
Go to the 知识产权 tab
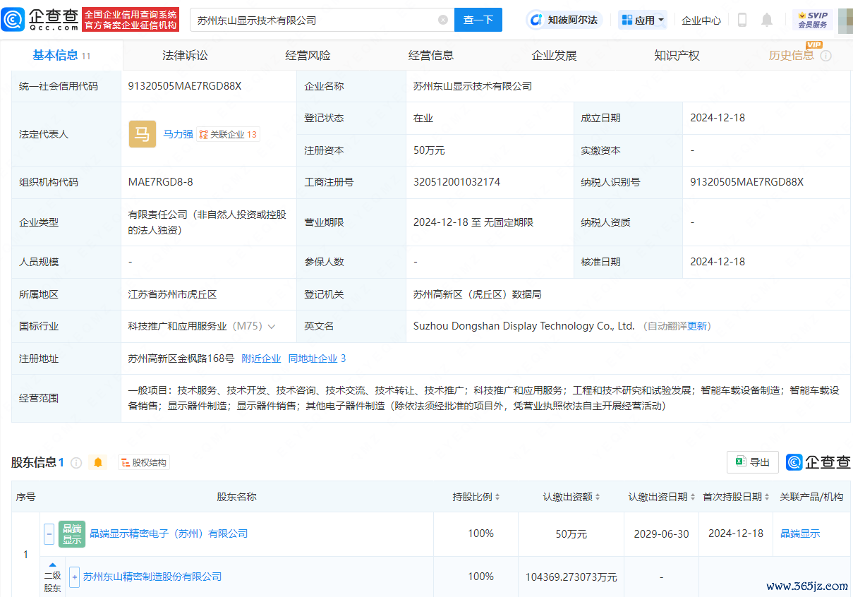pos(677,56)
